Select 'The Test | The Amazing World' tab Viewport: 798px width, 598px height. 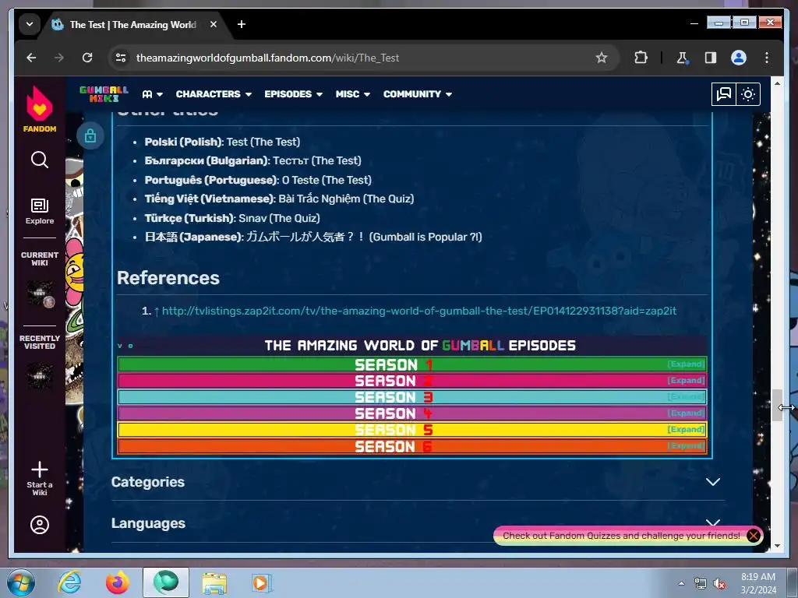point(132,24)
